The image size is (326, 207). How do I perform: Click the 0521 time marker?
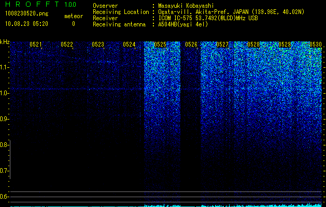pos(36,45)
